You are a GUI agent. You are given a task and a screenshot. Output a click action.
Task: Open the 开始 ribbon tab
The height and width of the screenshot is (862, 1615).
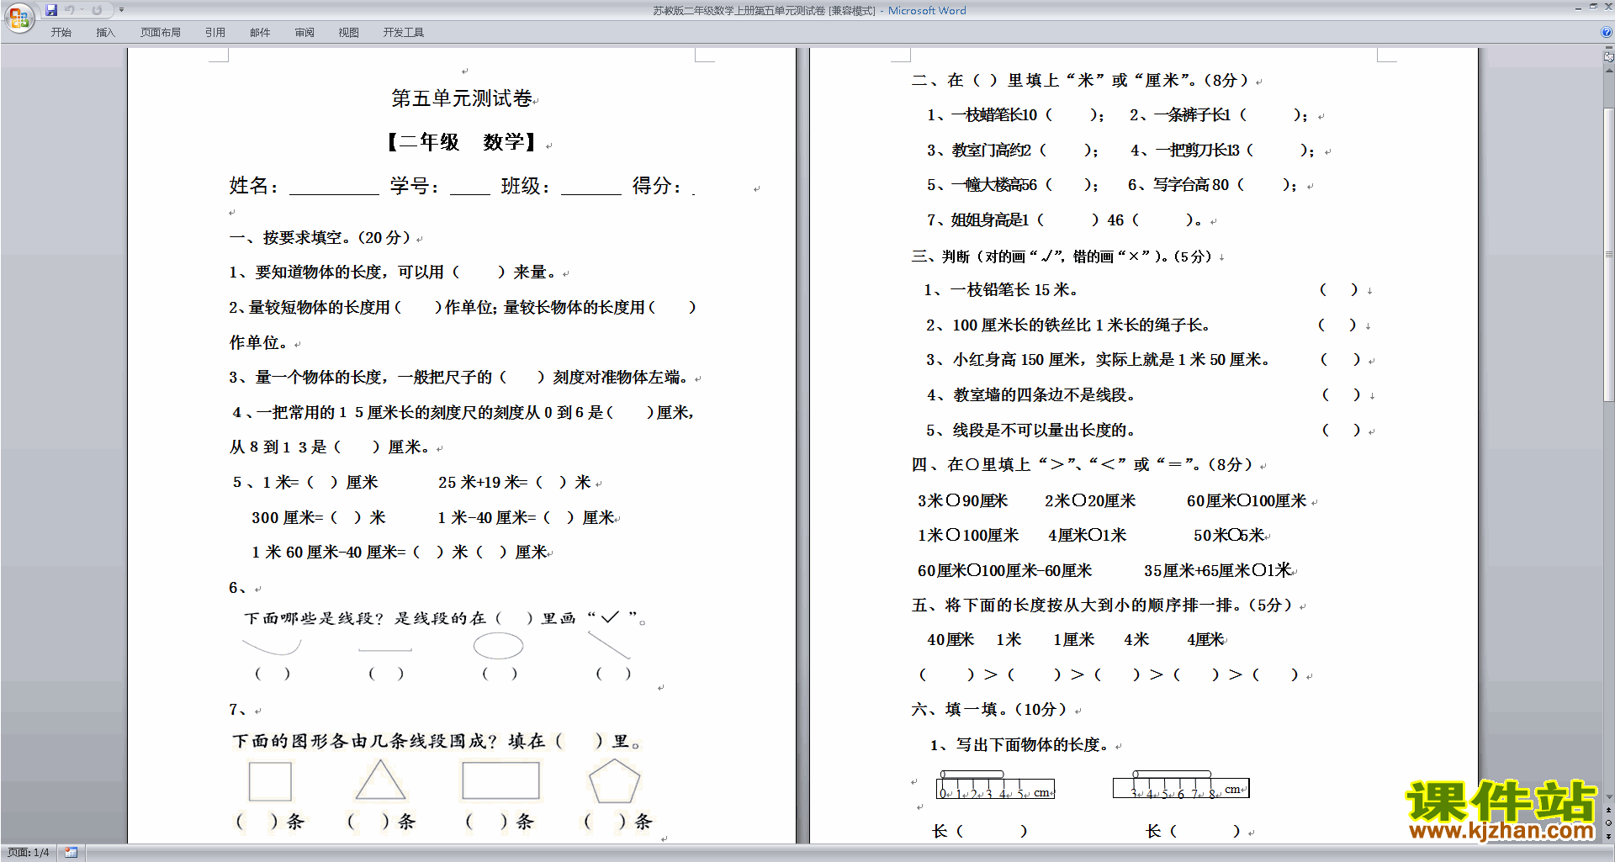coord(61,32)
